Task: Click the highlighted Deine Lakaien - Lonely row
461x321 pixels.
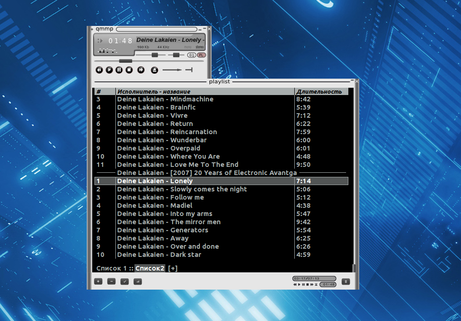Action: (x=221, y=181)
